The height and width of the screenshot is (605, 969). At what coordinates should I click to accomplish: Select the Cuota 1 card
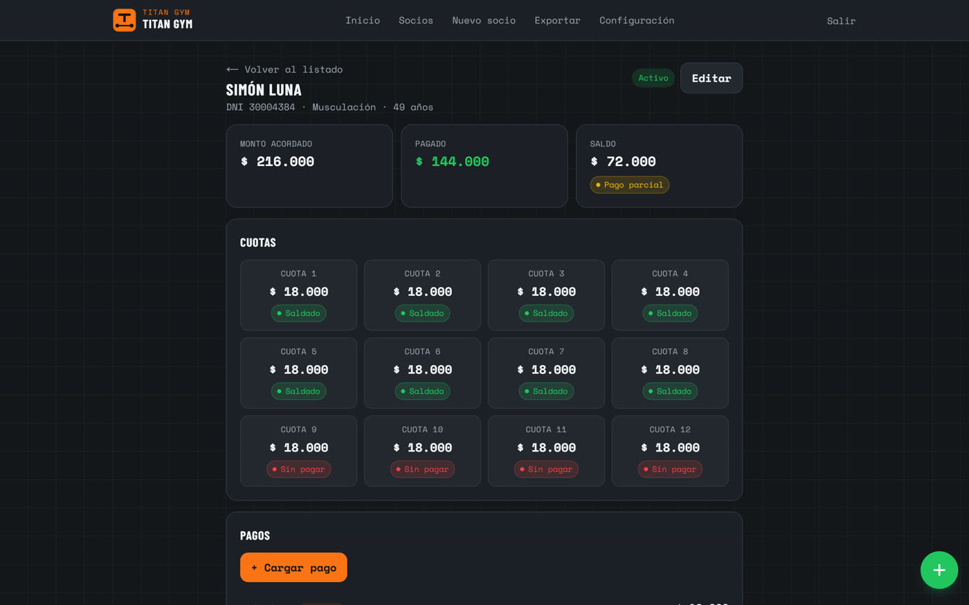coord(298,295)
